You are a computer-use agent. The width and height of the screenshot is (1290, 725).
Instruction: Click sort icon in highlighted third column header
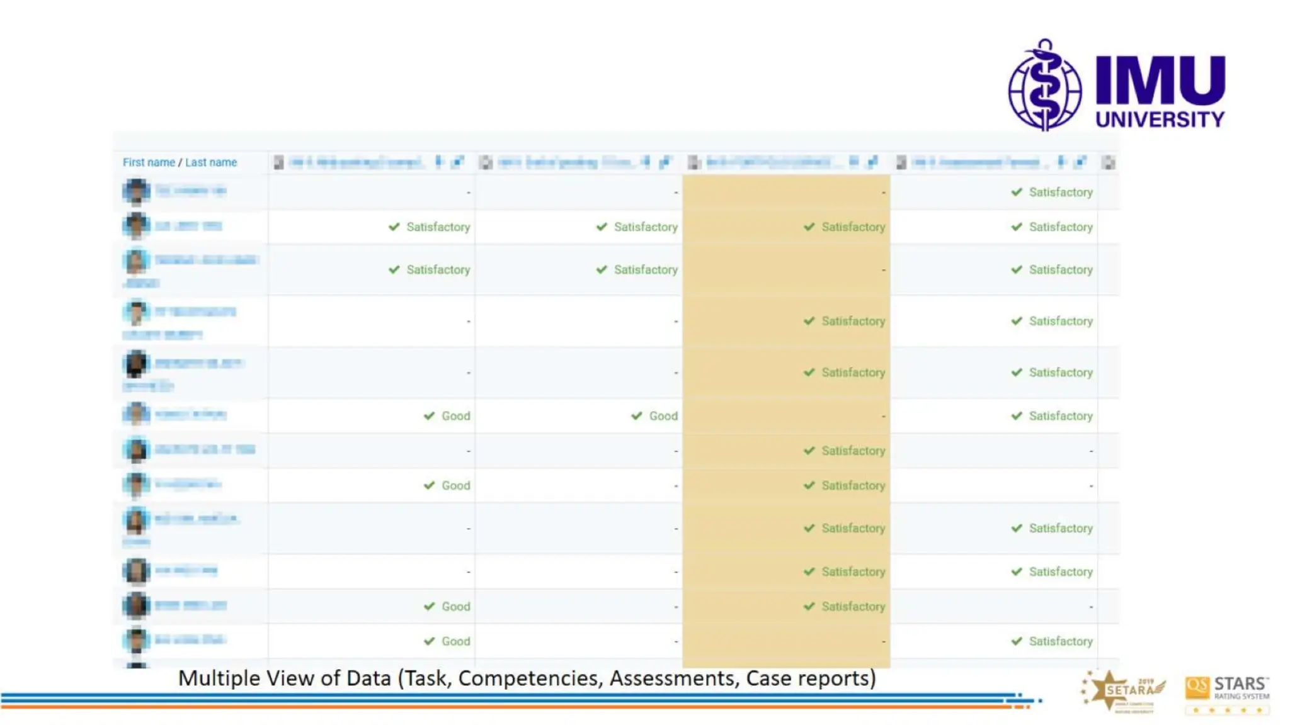tap(853, 162)
